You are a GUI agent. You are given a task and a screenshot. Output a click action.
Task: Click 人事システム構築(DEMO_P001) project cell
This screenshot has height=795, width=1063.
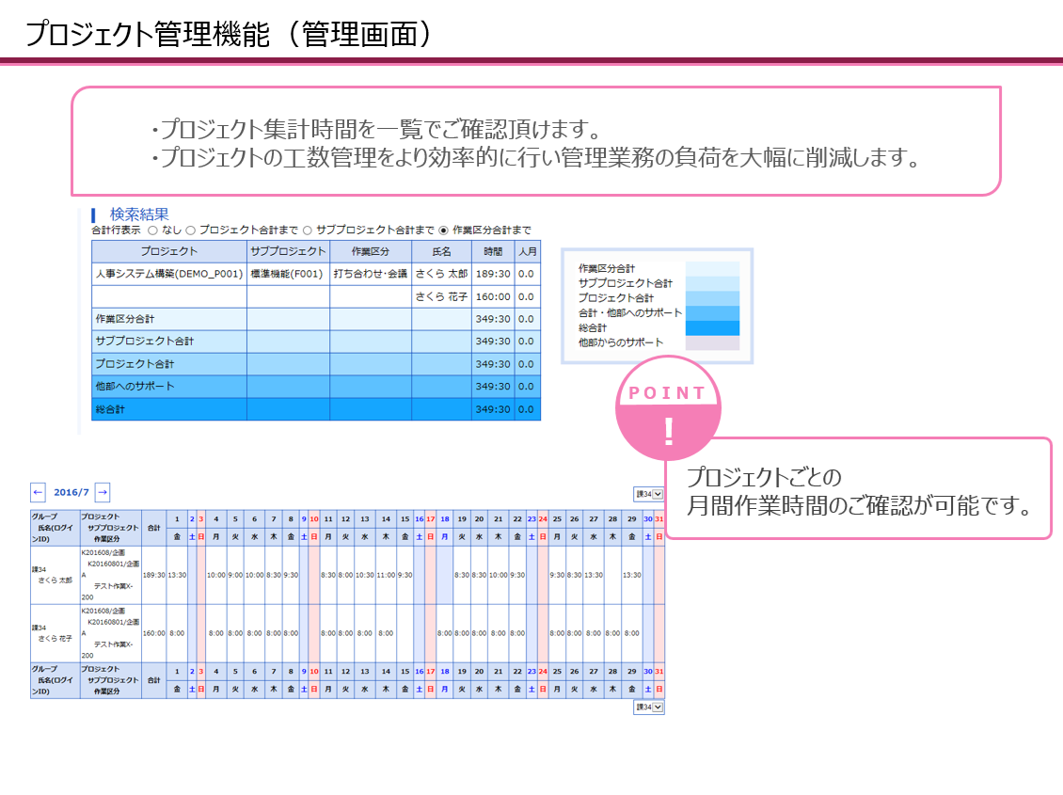(x=169, y=274)
